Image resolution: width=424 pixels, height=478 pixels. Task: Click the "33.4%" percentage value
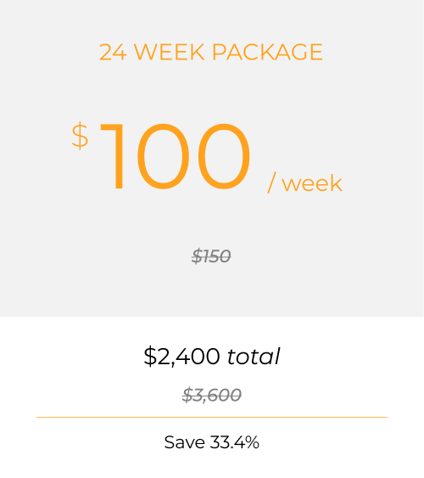pyautogui.click(x=234, y=442)
